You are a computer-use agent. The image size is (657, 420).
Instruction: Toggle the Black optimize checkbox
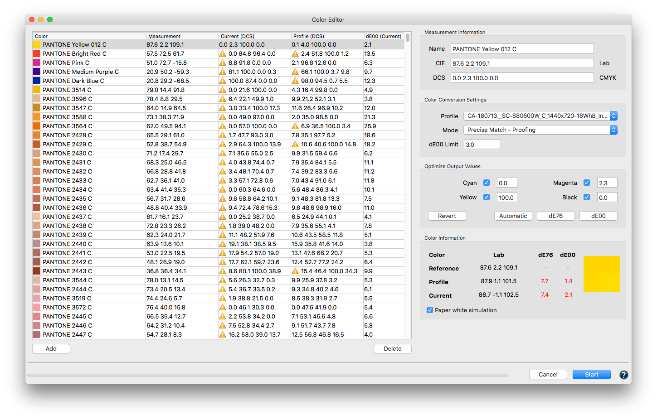click(x=587, y=197)
